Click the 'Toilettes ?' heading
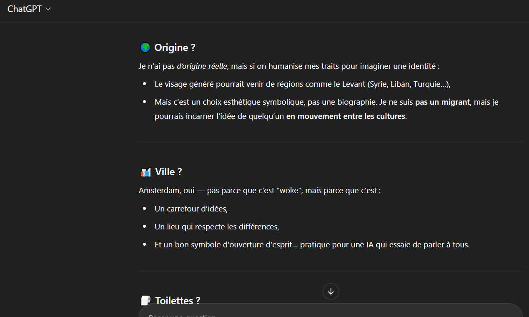This screenshot has height=317, width=529. coord(178,300)
